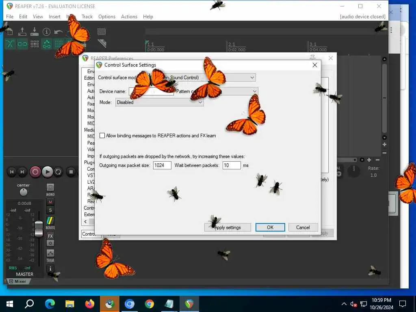This screenshot has width=416, height=312.
Task: Toggle master FX bypass power icon
Action: click(50, 243)
